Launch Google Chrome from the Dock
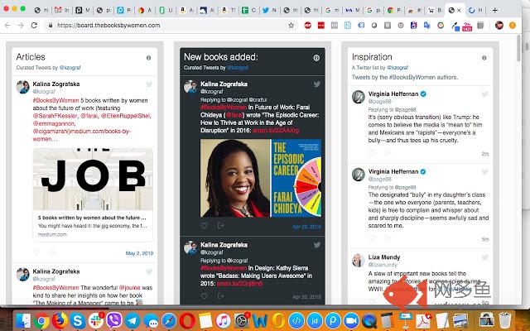530x331 pixels. tap(41, 321)
